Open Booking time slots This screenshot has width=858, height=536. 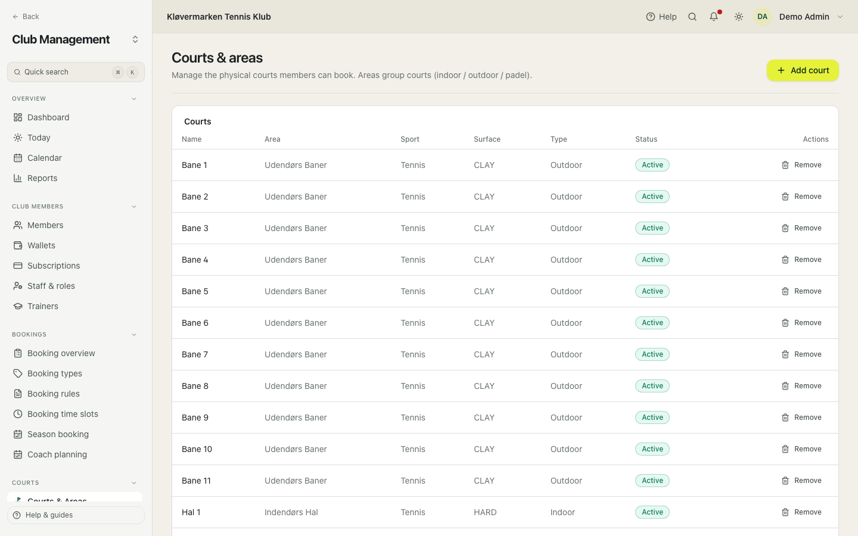[x=76, y=414]
